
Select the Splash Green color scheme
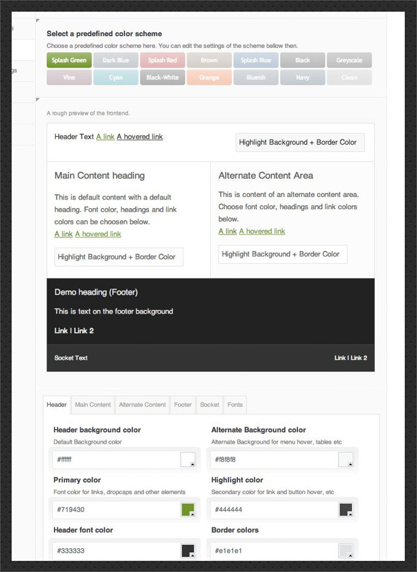pos(69,60)
